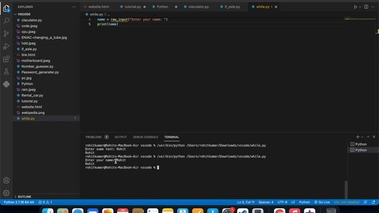Open the run button dropdown arrow

[360, 7]
